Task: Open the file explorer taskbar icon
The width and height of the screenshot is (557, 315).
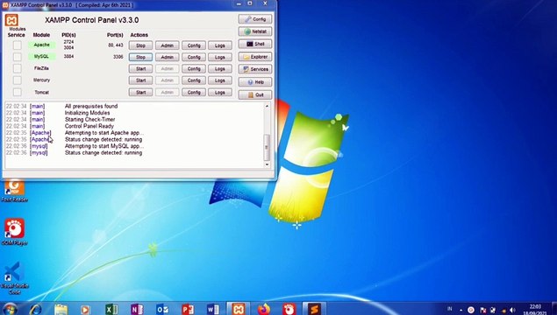Action: 61,310
